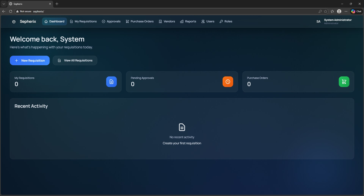364x196 pixels.
Task: Click the View All Requisitions button
Action: (75, 60)
